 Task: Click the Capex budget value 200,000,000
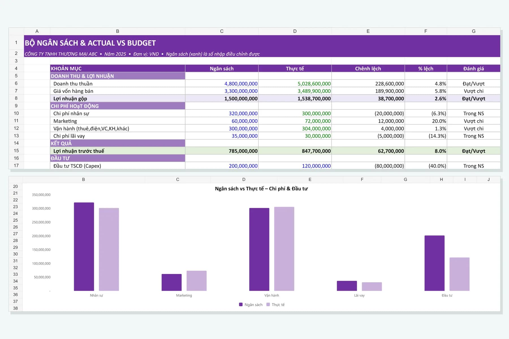(x=222, y=166)
